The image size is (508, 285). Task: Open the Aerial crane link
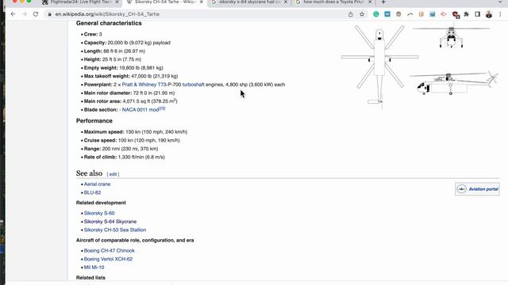click(97, 184)
